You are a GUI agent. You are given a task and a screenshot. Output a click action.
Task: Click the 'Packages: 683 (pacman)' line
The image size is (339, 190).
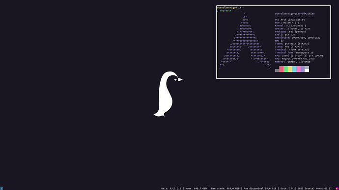290,32
